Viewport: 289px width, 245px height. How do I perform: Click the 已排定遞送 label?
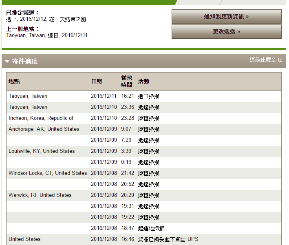(x=22, y=13)
